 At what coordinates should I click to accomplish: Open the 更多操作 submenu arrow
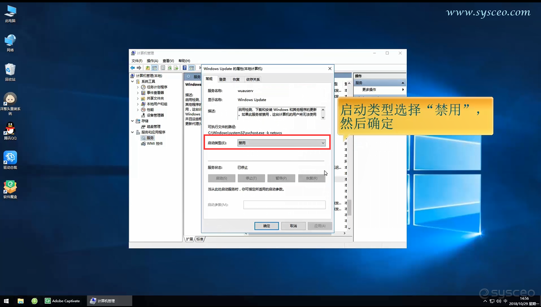pyautogui.click(x=403, y=89)
